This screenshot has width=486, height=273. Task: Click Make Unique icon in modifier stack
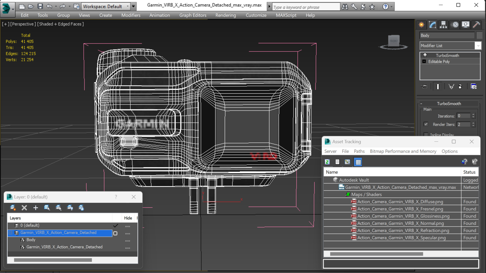click(451, 86)
